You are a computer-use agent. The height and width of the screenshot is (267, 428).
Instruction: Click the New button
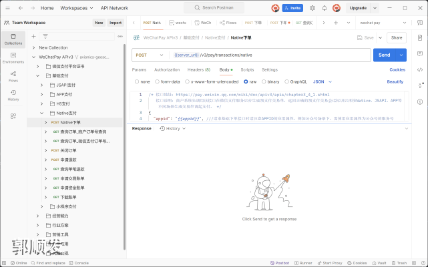click(x=99, y=23)
